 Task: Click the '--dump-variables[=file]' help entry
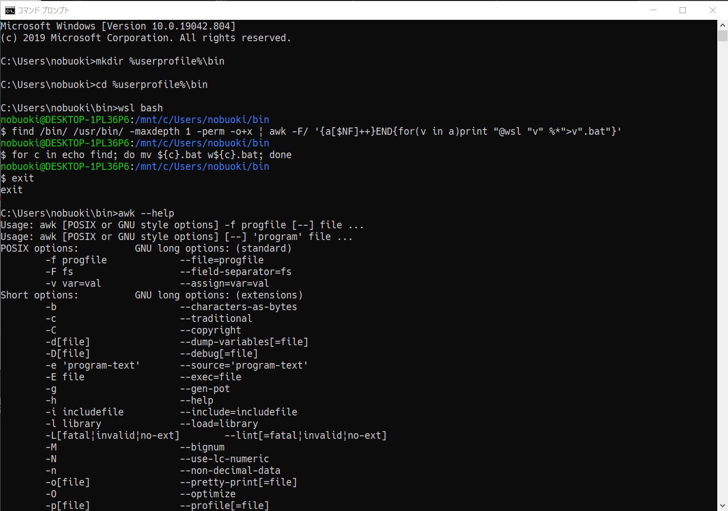244,342
